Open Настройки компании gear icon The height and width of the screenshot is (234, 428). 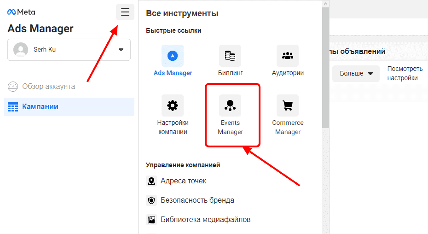(x=173, y=105)
